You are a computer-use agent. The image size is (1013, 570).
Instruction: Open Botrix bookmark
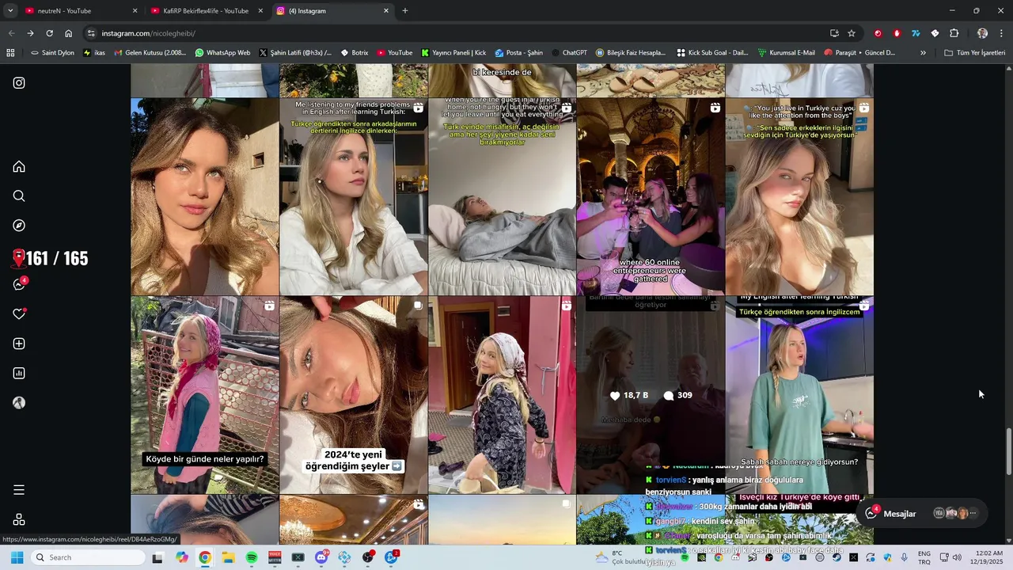(x=355, y=53)
